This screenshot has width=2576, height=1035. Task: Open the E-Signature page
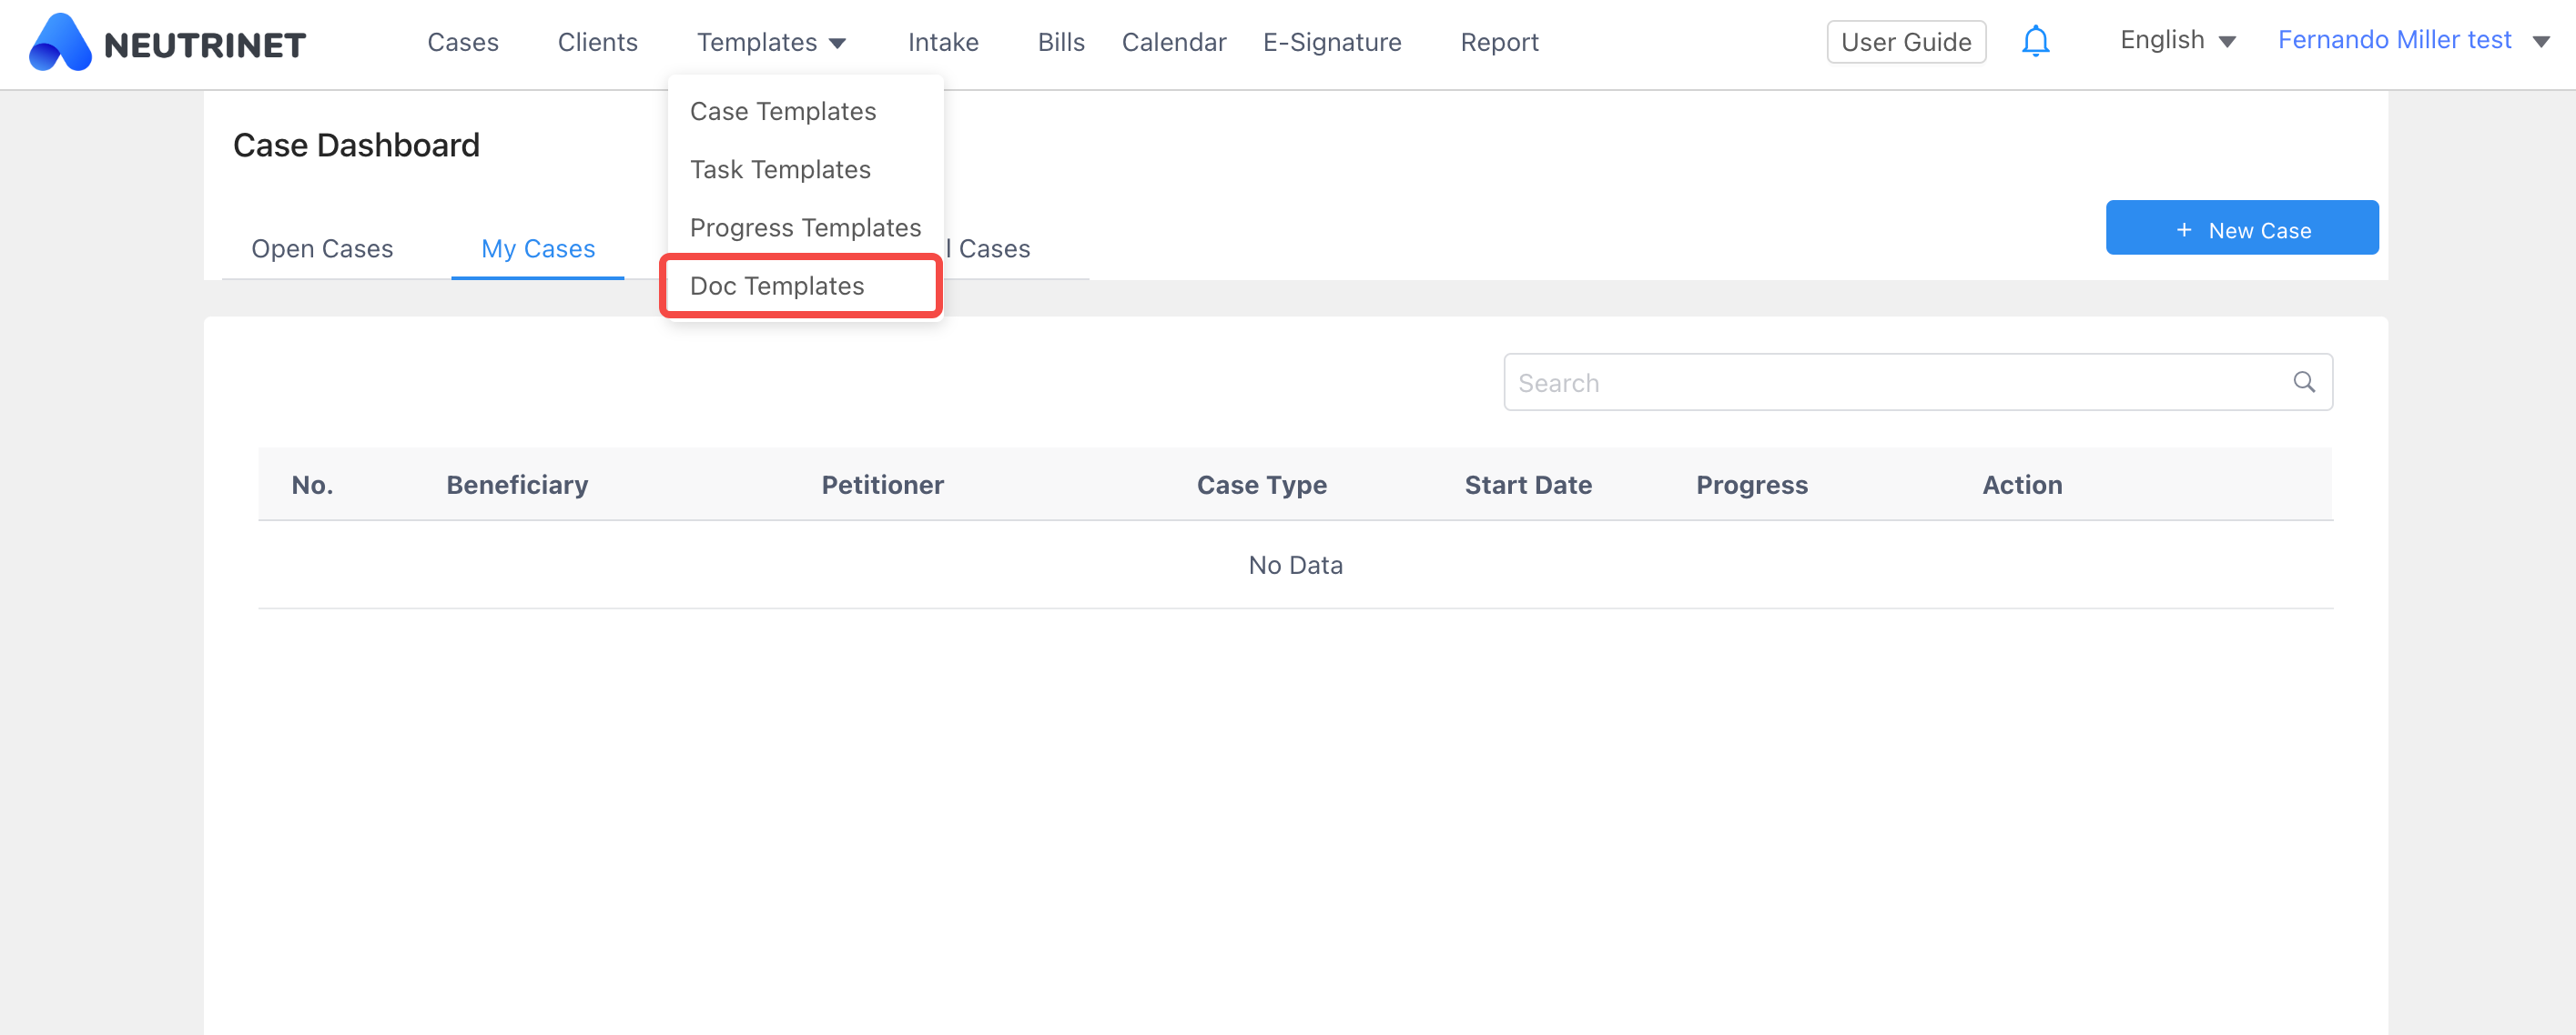point(1331,42)
